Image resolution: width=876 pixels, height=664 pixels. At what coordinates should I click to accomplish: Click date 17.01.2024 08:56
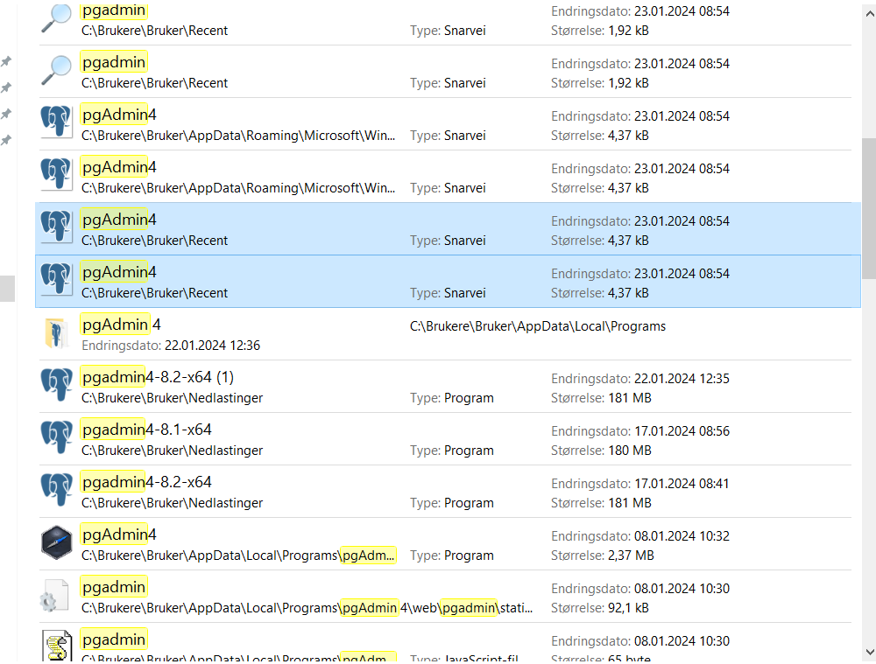point(682,431)
